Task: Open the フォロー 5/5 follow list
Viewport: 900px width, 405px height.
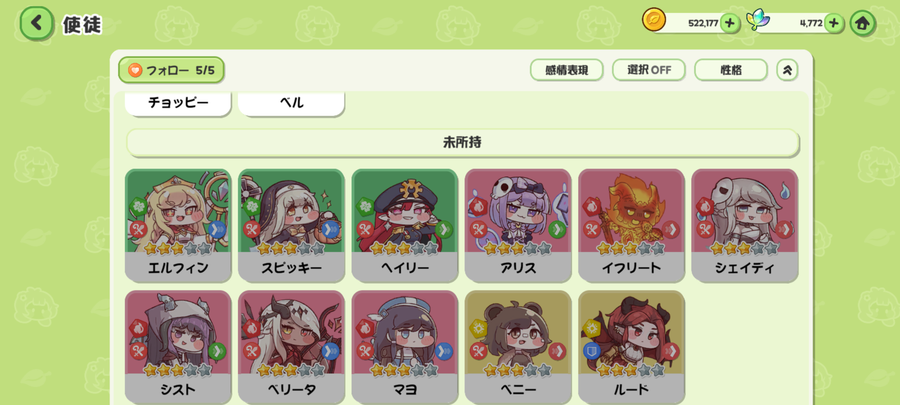Action: 171,70
